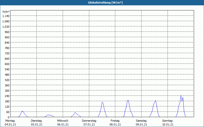
Task: Click the 240 y-axis label
Action: tap(7, 96)
